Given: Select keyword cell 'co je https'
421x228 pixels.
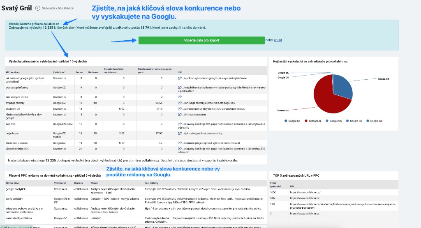Looking at the screenshot, I should tap(12, 134).
